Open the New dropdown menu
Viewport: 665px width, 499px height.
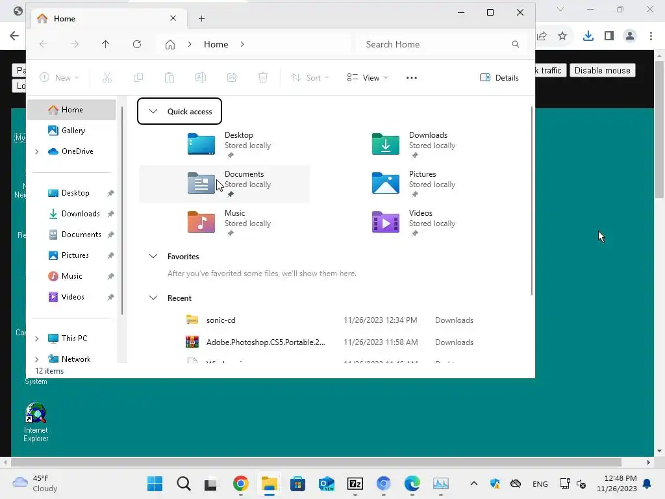59,78
